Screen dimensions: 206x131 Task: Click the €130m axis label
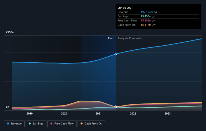click(10, 32)
